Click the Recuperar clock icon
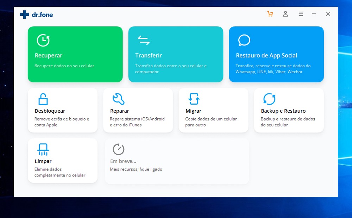 coord(43,41)
